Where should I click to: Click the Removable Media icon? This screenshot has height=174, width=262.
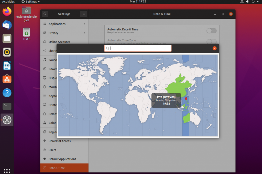point(45,114)
